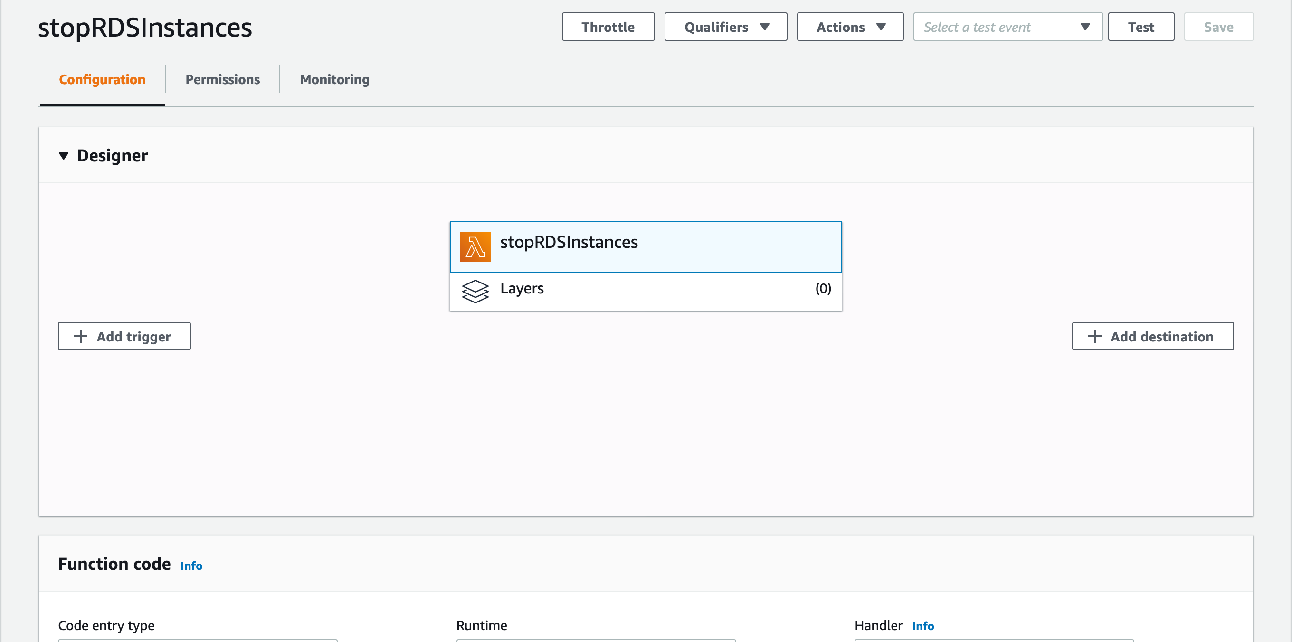Click the plus icon on Add trigger
This screenshot has height=642, width=1292.
pos(81,336)
